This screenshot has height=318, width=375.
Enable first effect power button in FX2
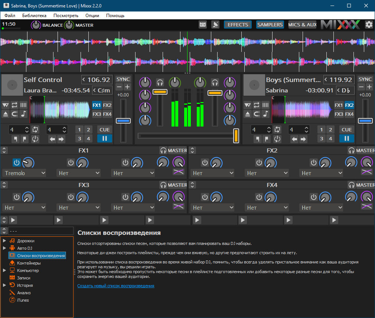205,163
